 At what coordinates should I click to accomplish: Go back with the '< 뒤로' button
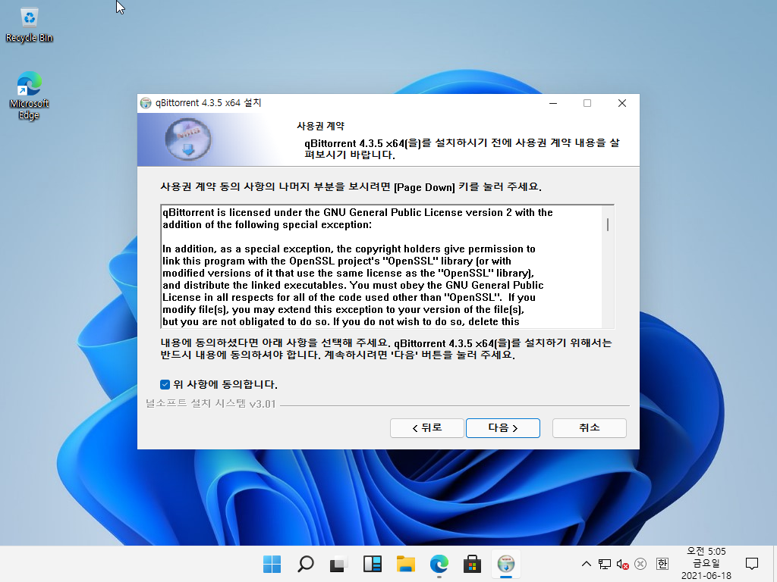point(427,428)
